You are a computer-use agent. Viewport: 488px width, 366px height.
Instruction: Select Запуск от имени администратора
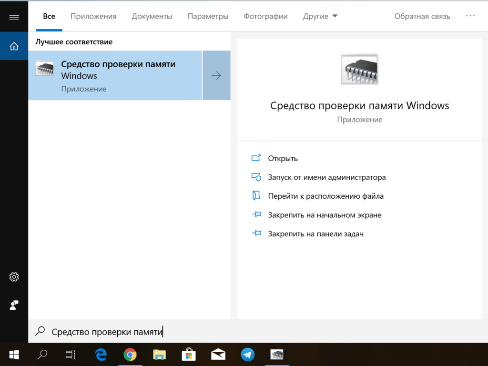(327, 177)
